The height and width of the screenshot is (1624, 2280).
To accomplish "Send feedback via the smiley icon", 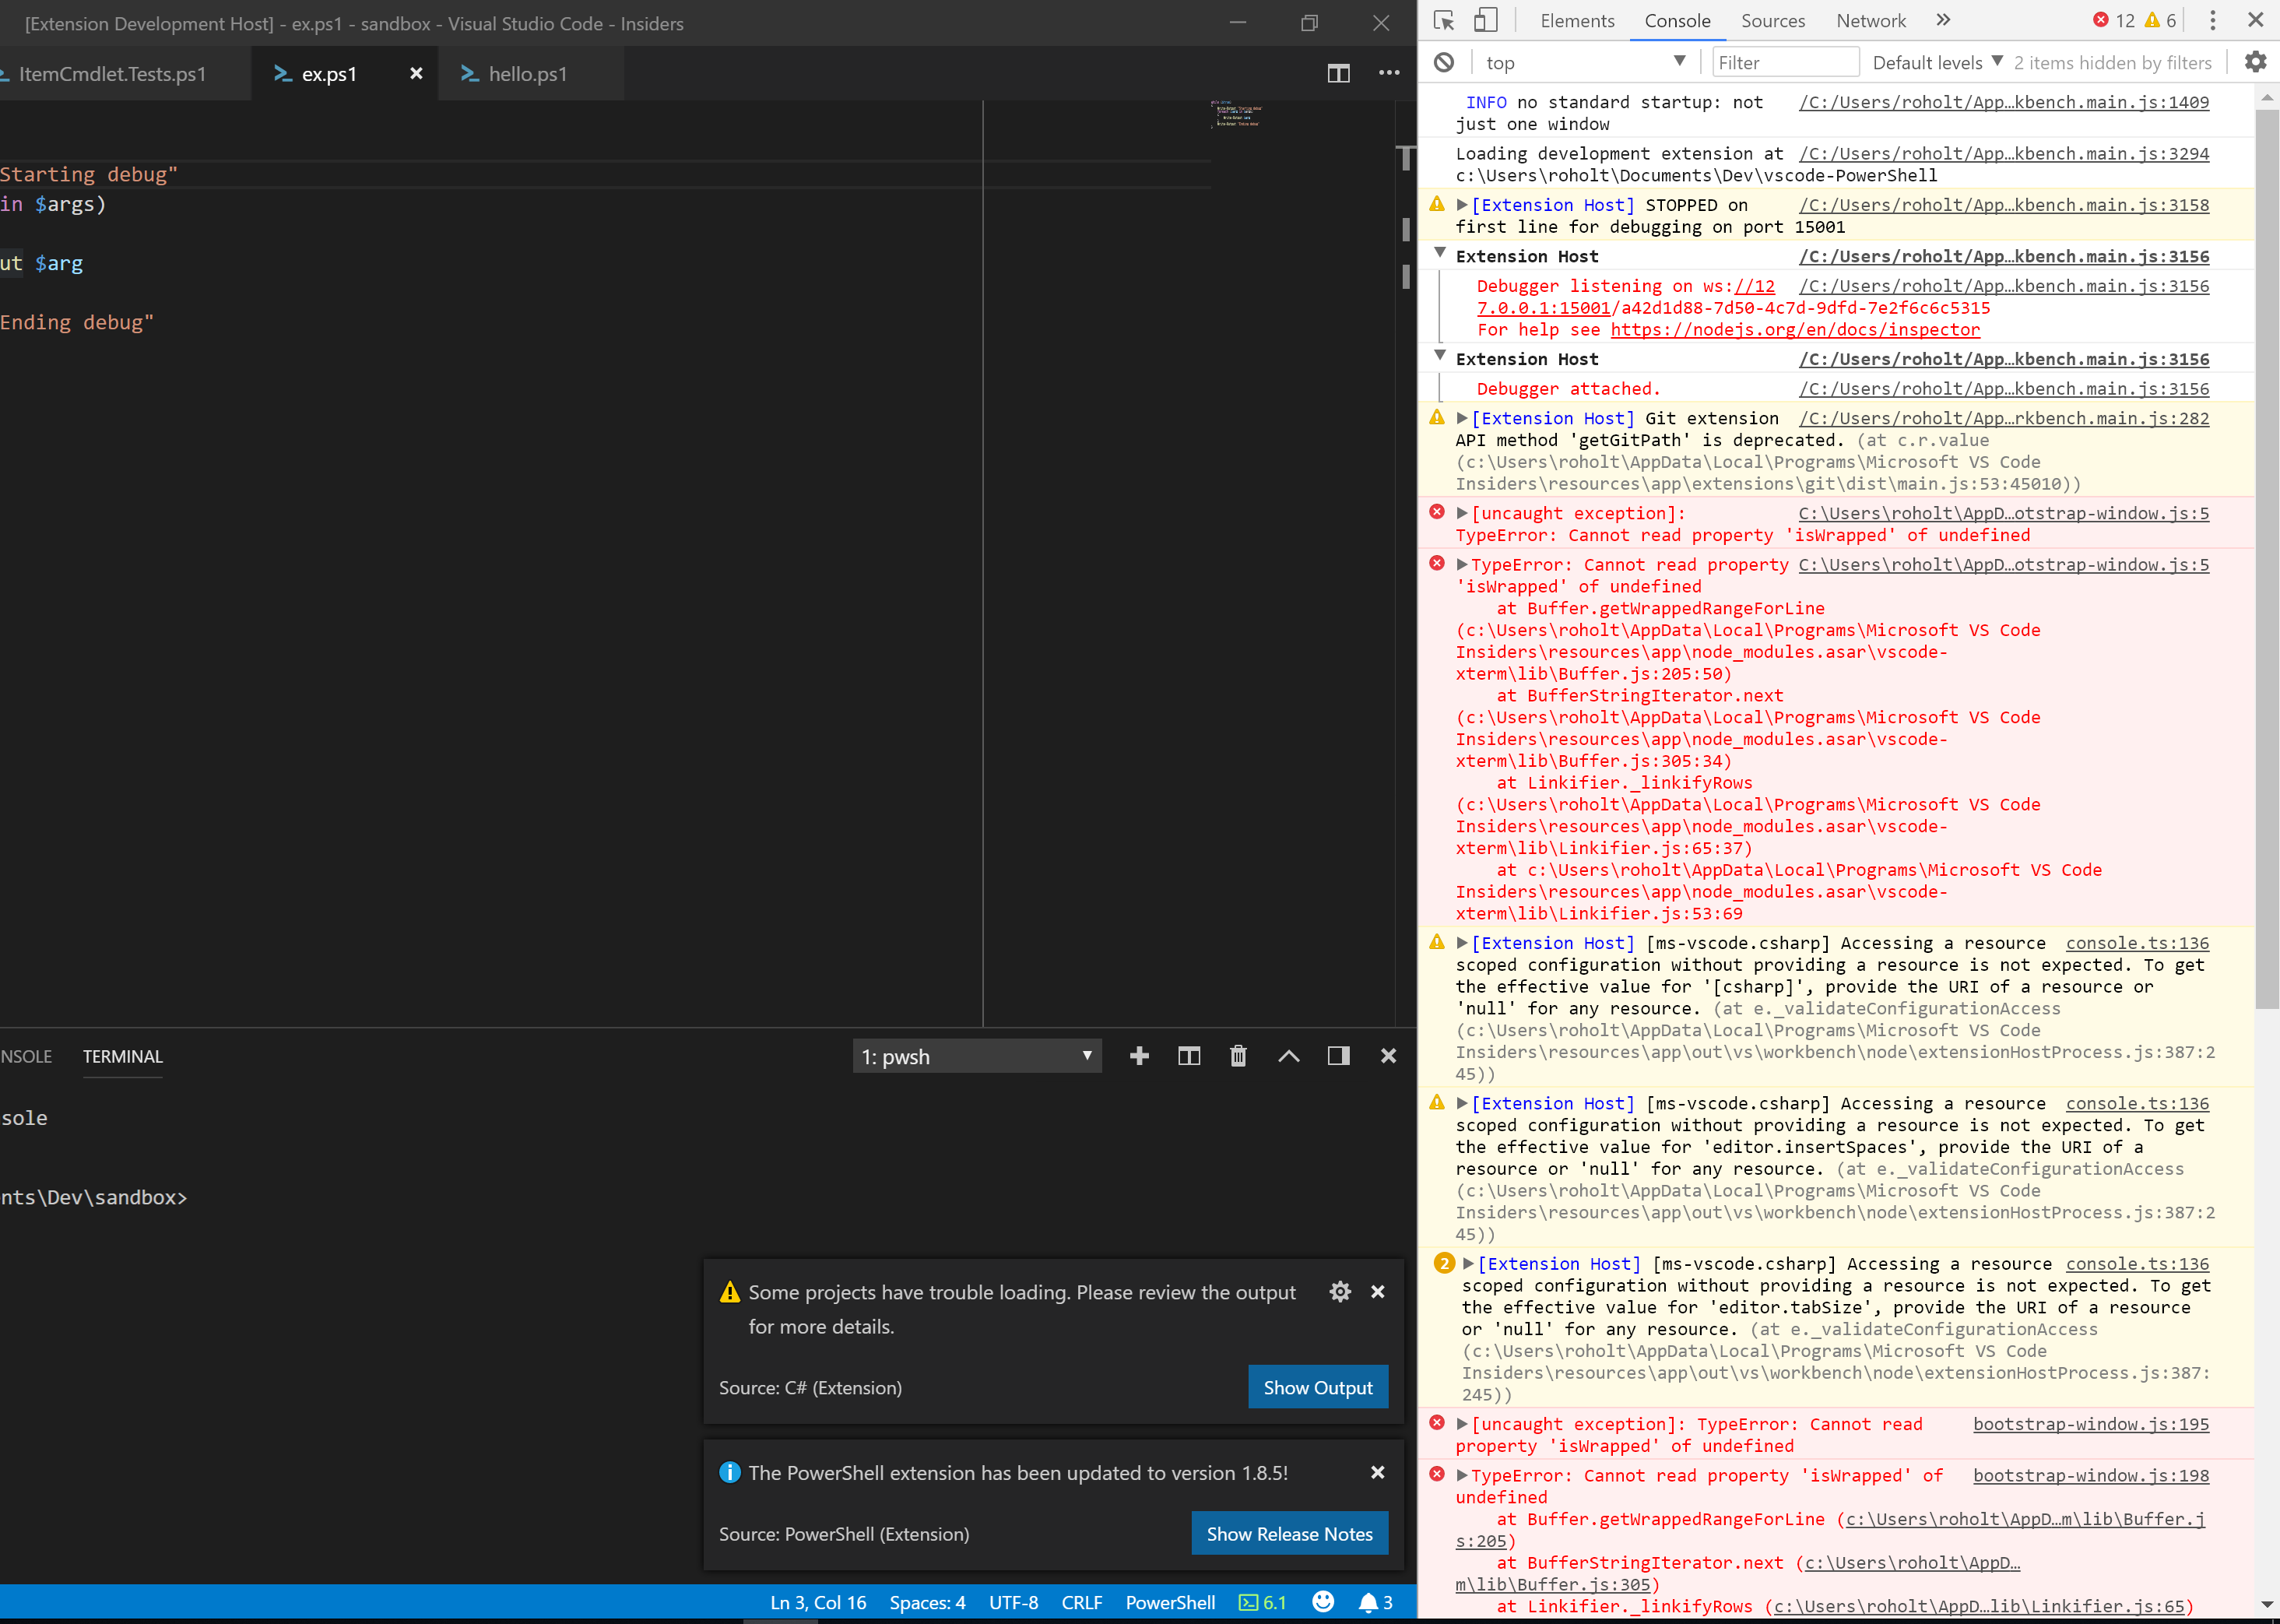I will coord(1322,1601).
